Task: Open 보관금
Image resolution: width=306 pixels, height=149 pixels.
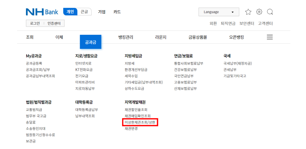Action: [31, 141]
